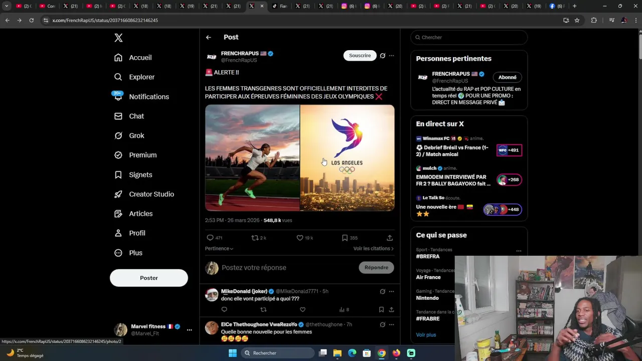The image size is (642, 361).
Task: View stats of MikeDonald comment
Action: point(344,310)
